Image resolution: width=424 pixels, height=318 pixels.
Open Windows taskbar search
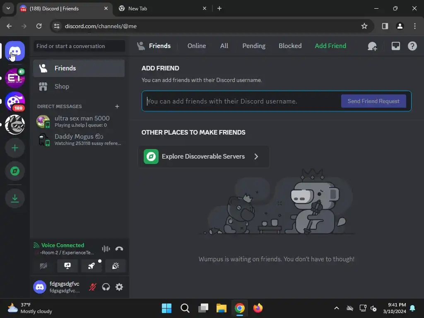(185, 308)
